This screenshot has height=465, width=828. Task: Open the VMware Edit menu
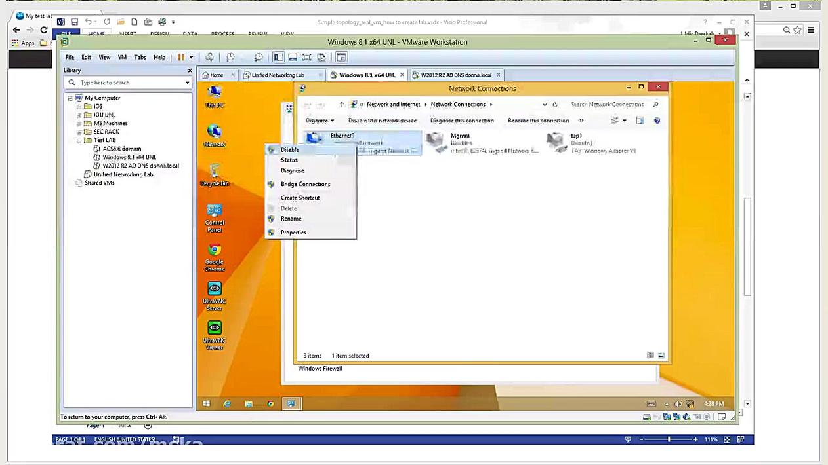[x=86, y=57]
